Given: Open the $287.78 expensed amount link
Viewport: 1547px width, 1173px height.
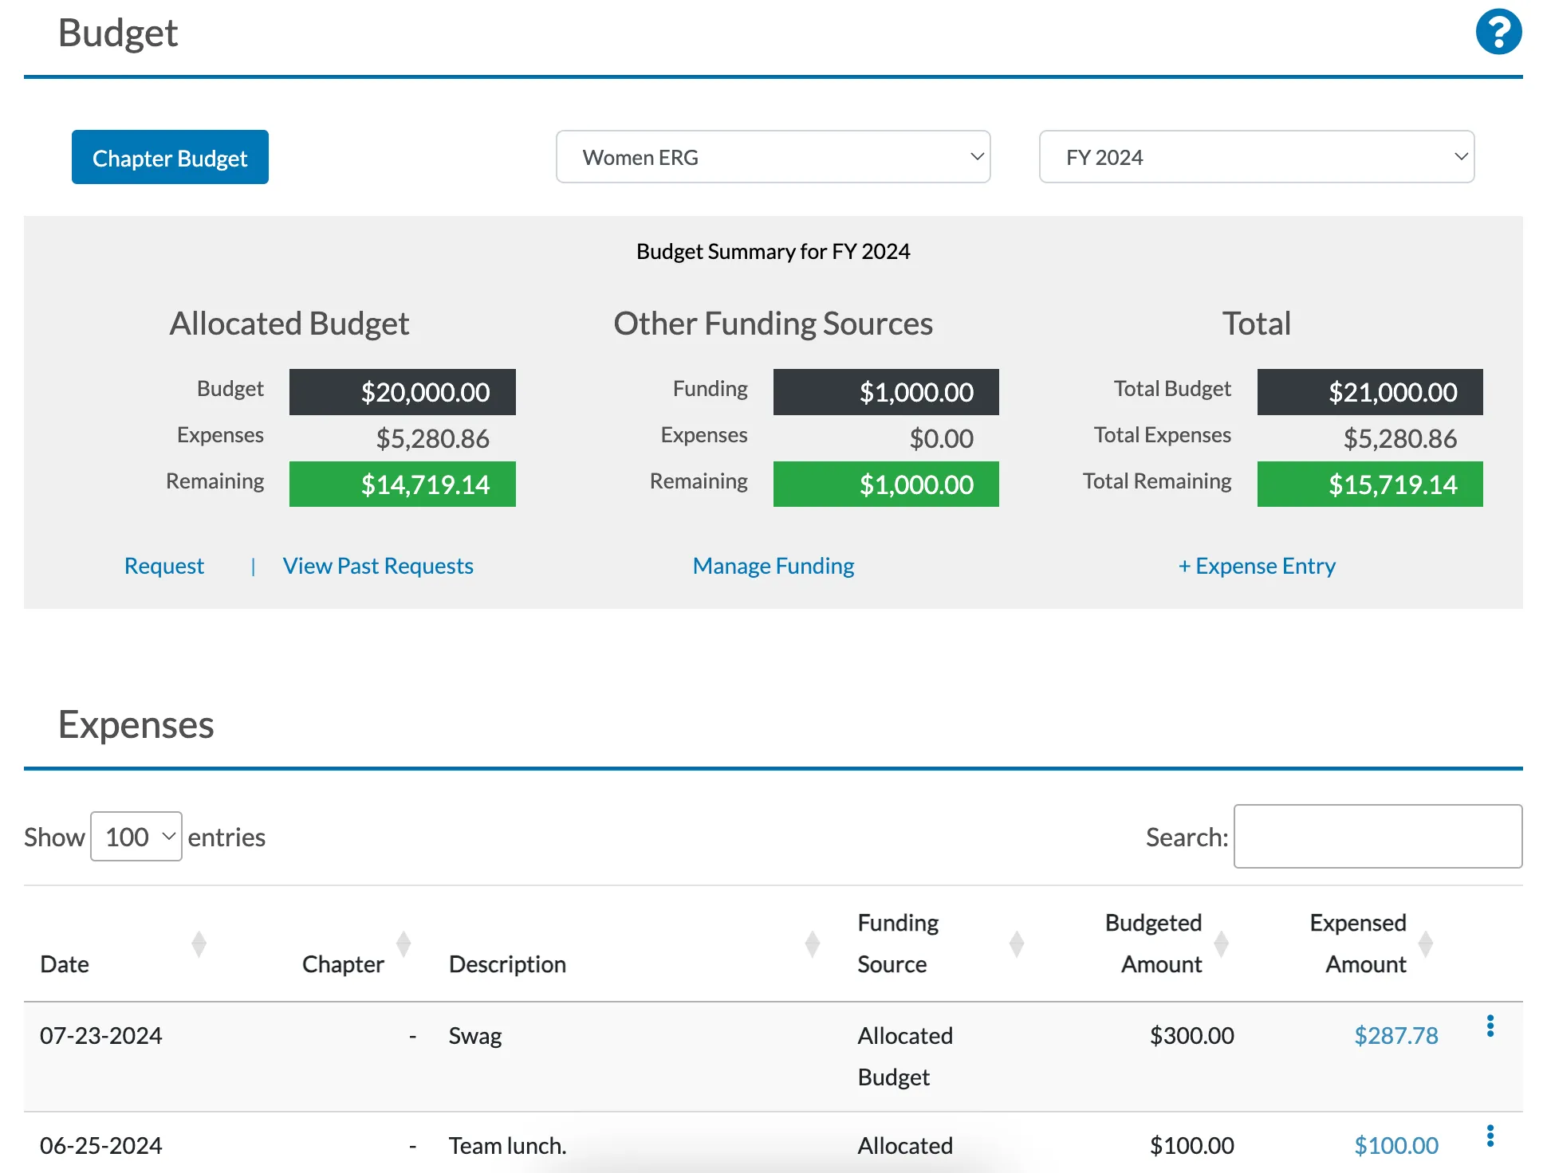Looking at the screenshot, I should coord(1395,1035).
